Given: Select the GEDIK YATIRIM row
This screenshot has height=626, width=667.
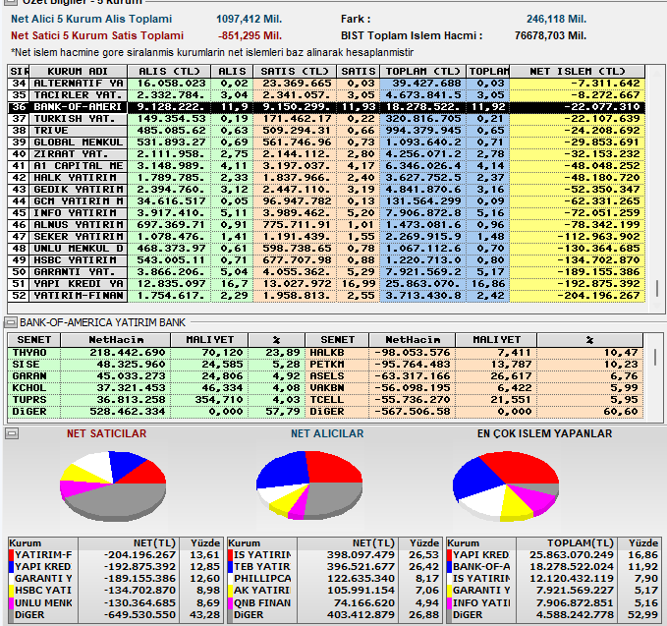Looking at the screenshot, I should point(326,190).
